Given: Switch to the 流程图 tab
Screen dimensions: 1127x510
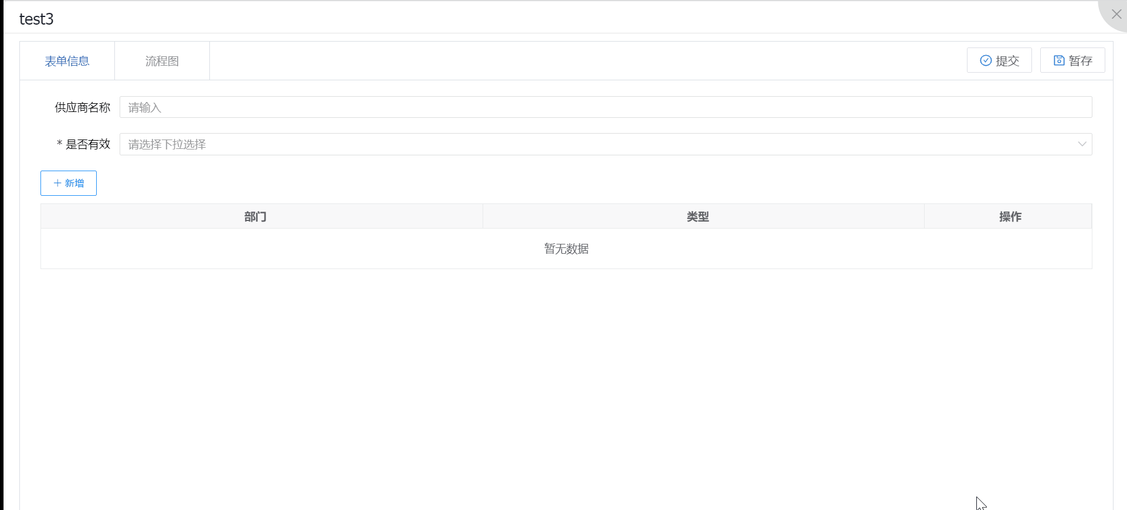Looking at the screenshot, I should coord(162,61).
